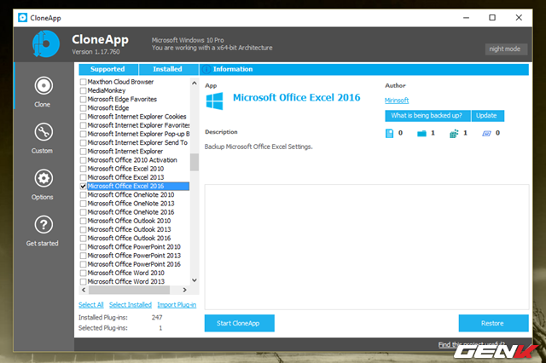Click the CloneApp title bar icon
Viewport: 546px width, 363px height.
click(23, 17)
